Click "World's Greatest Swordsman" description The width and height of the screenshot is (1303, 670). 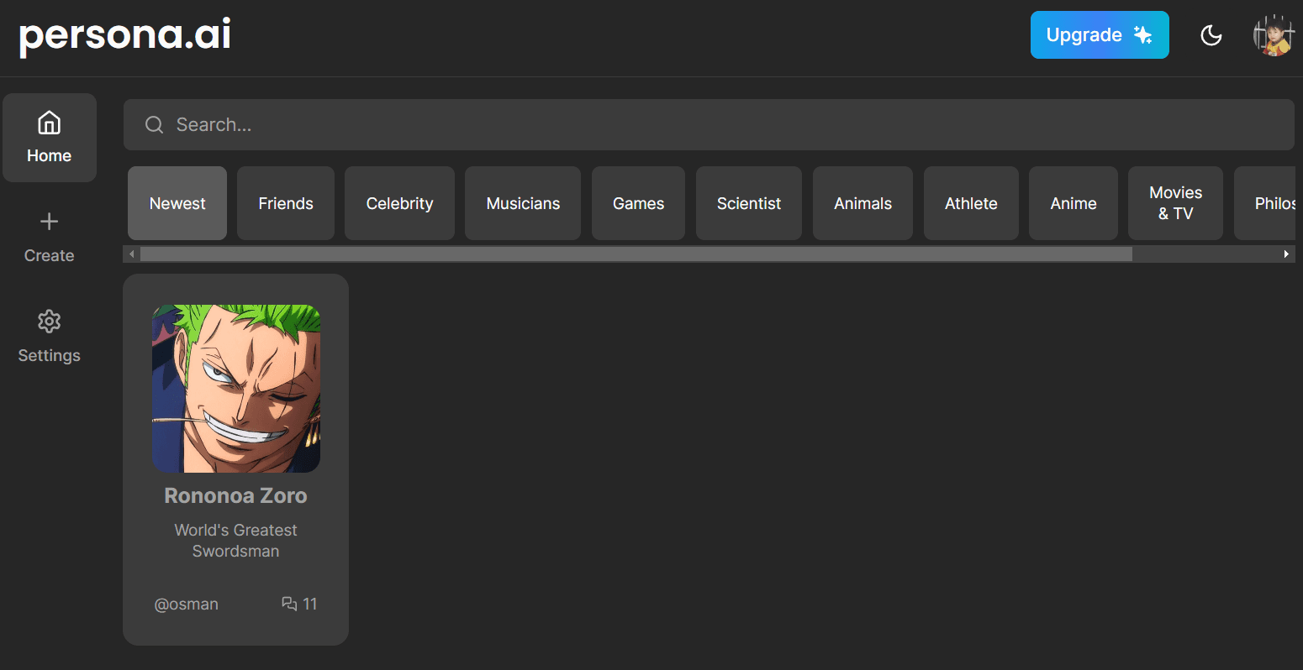(236, 541)
